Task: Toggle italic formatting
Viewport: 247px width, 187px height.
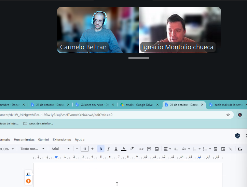Action: (108, 149)
